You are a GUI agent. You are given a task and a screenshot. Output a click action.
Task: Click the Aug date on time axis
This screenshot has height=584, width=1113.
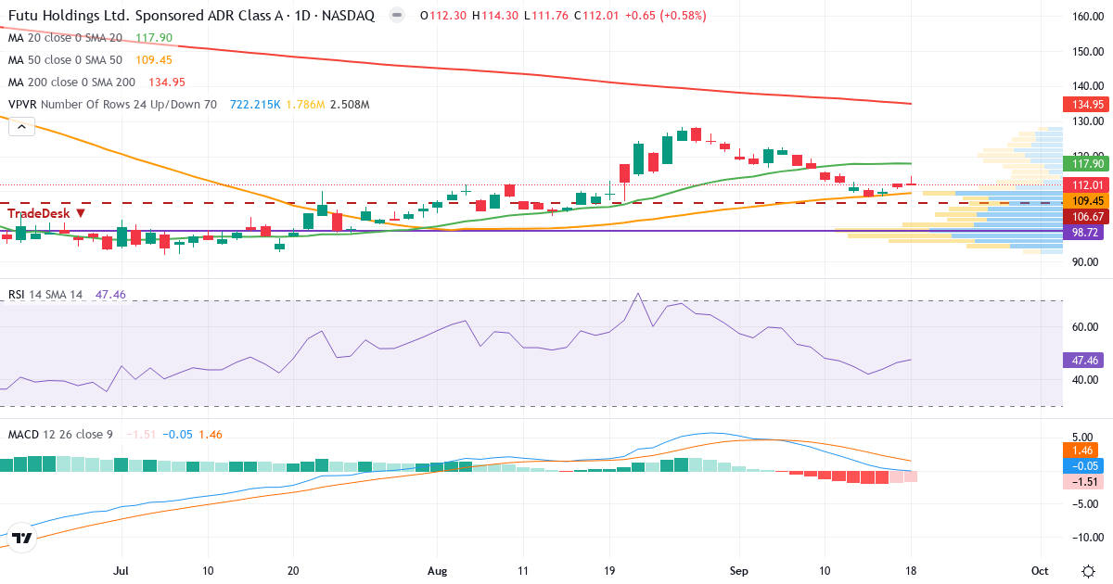pyautogui.click(x=436, y=571)
